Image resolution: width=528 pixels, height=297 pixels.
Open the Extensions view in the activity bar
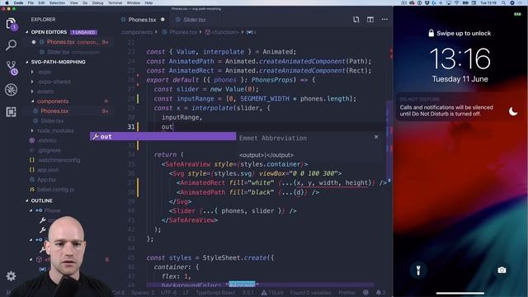(x=11, y=111)
